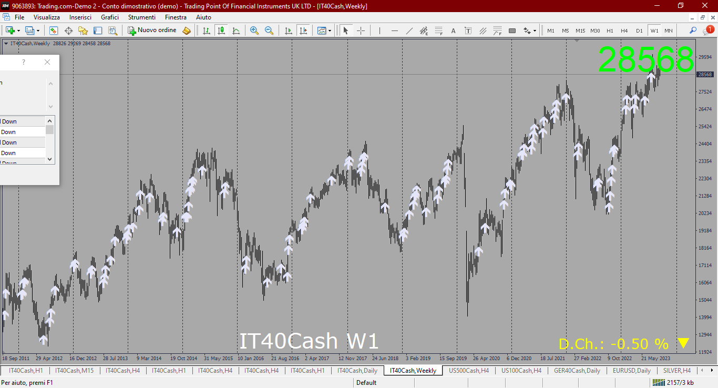Image resolution: width=718 pixels, height=388 pixels.
Task: Click the dialog list scrollbar down arrow
Action: point(50,159)
